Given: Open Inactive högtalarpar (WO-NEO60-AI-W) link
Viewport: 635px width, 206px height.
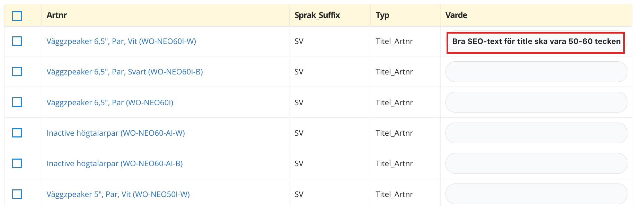Looking at the screenshot, I should (116, 133).
